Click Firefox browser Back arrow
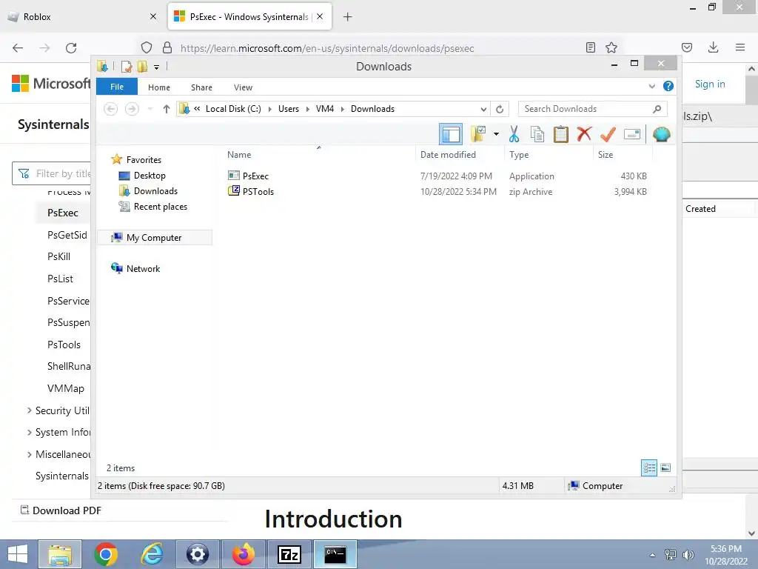 click(x=18, y=48)
